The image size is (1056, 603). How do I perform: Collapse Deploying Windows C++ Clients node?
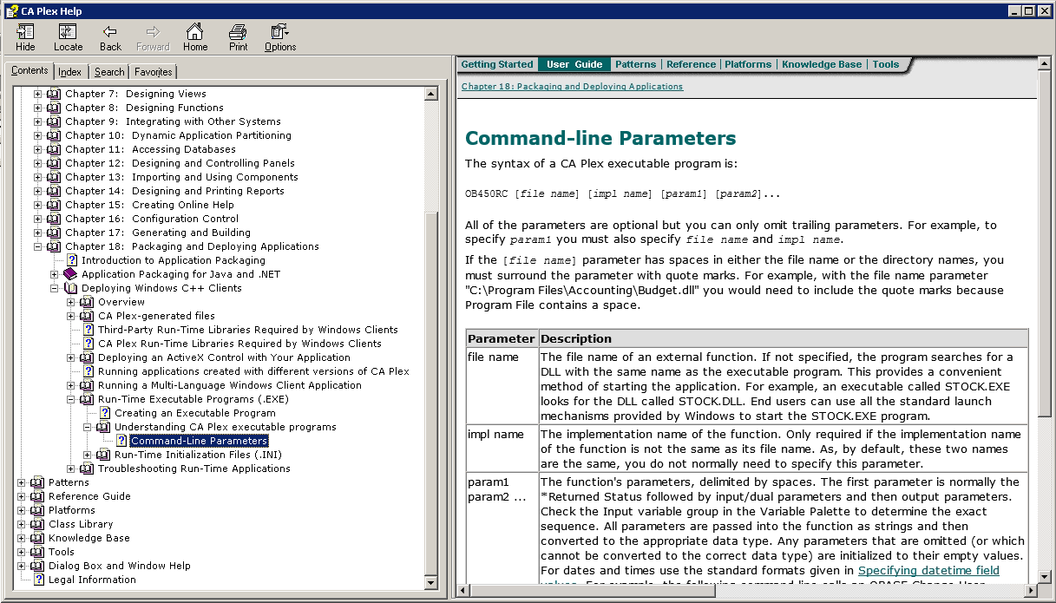click(x=54, y=288)
